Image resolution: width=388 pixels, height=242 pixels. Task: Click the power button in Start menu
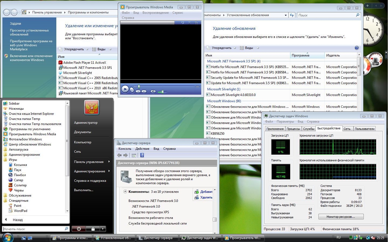(x=79, y=229)
